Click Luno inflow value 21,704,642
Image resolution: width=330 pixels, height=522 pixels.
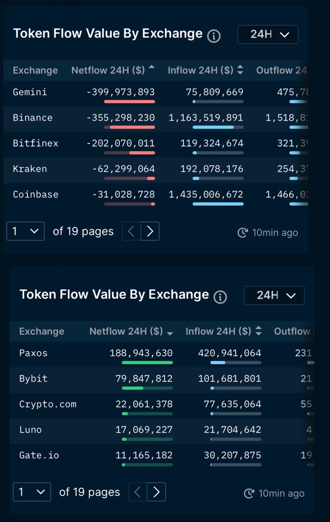click(x=233, y=430)
